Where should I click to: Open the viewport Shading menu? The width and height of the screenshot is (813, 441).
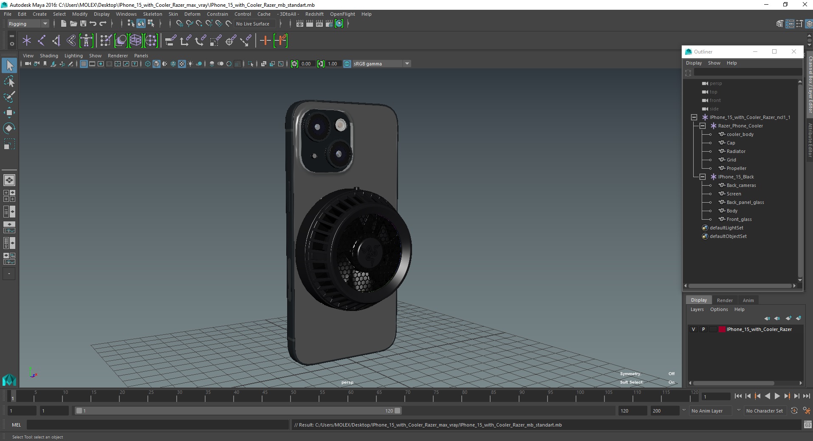coord(49,56)
